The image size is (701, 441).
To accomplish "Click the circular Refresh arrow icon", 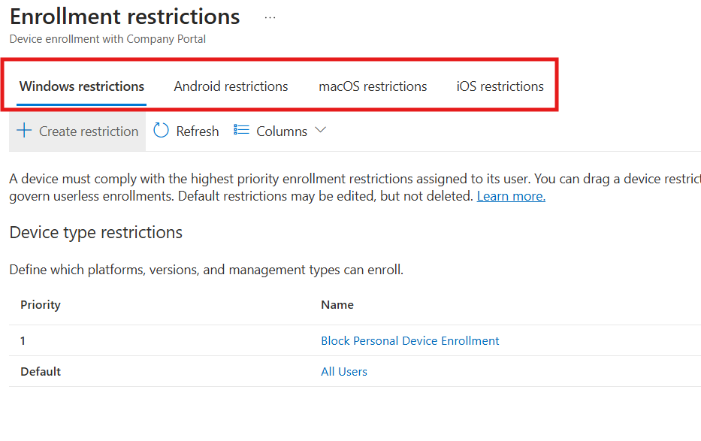I will 162,131.
